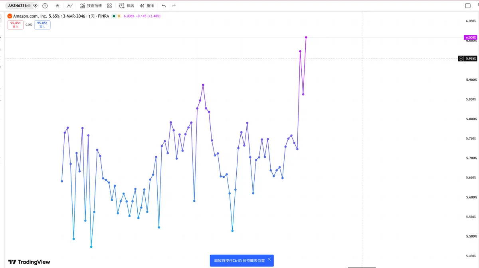Click the orange D delayed-data badge

click(119, 16)
